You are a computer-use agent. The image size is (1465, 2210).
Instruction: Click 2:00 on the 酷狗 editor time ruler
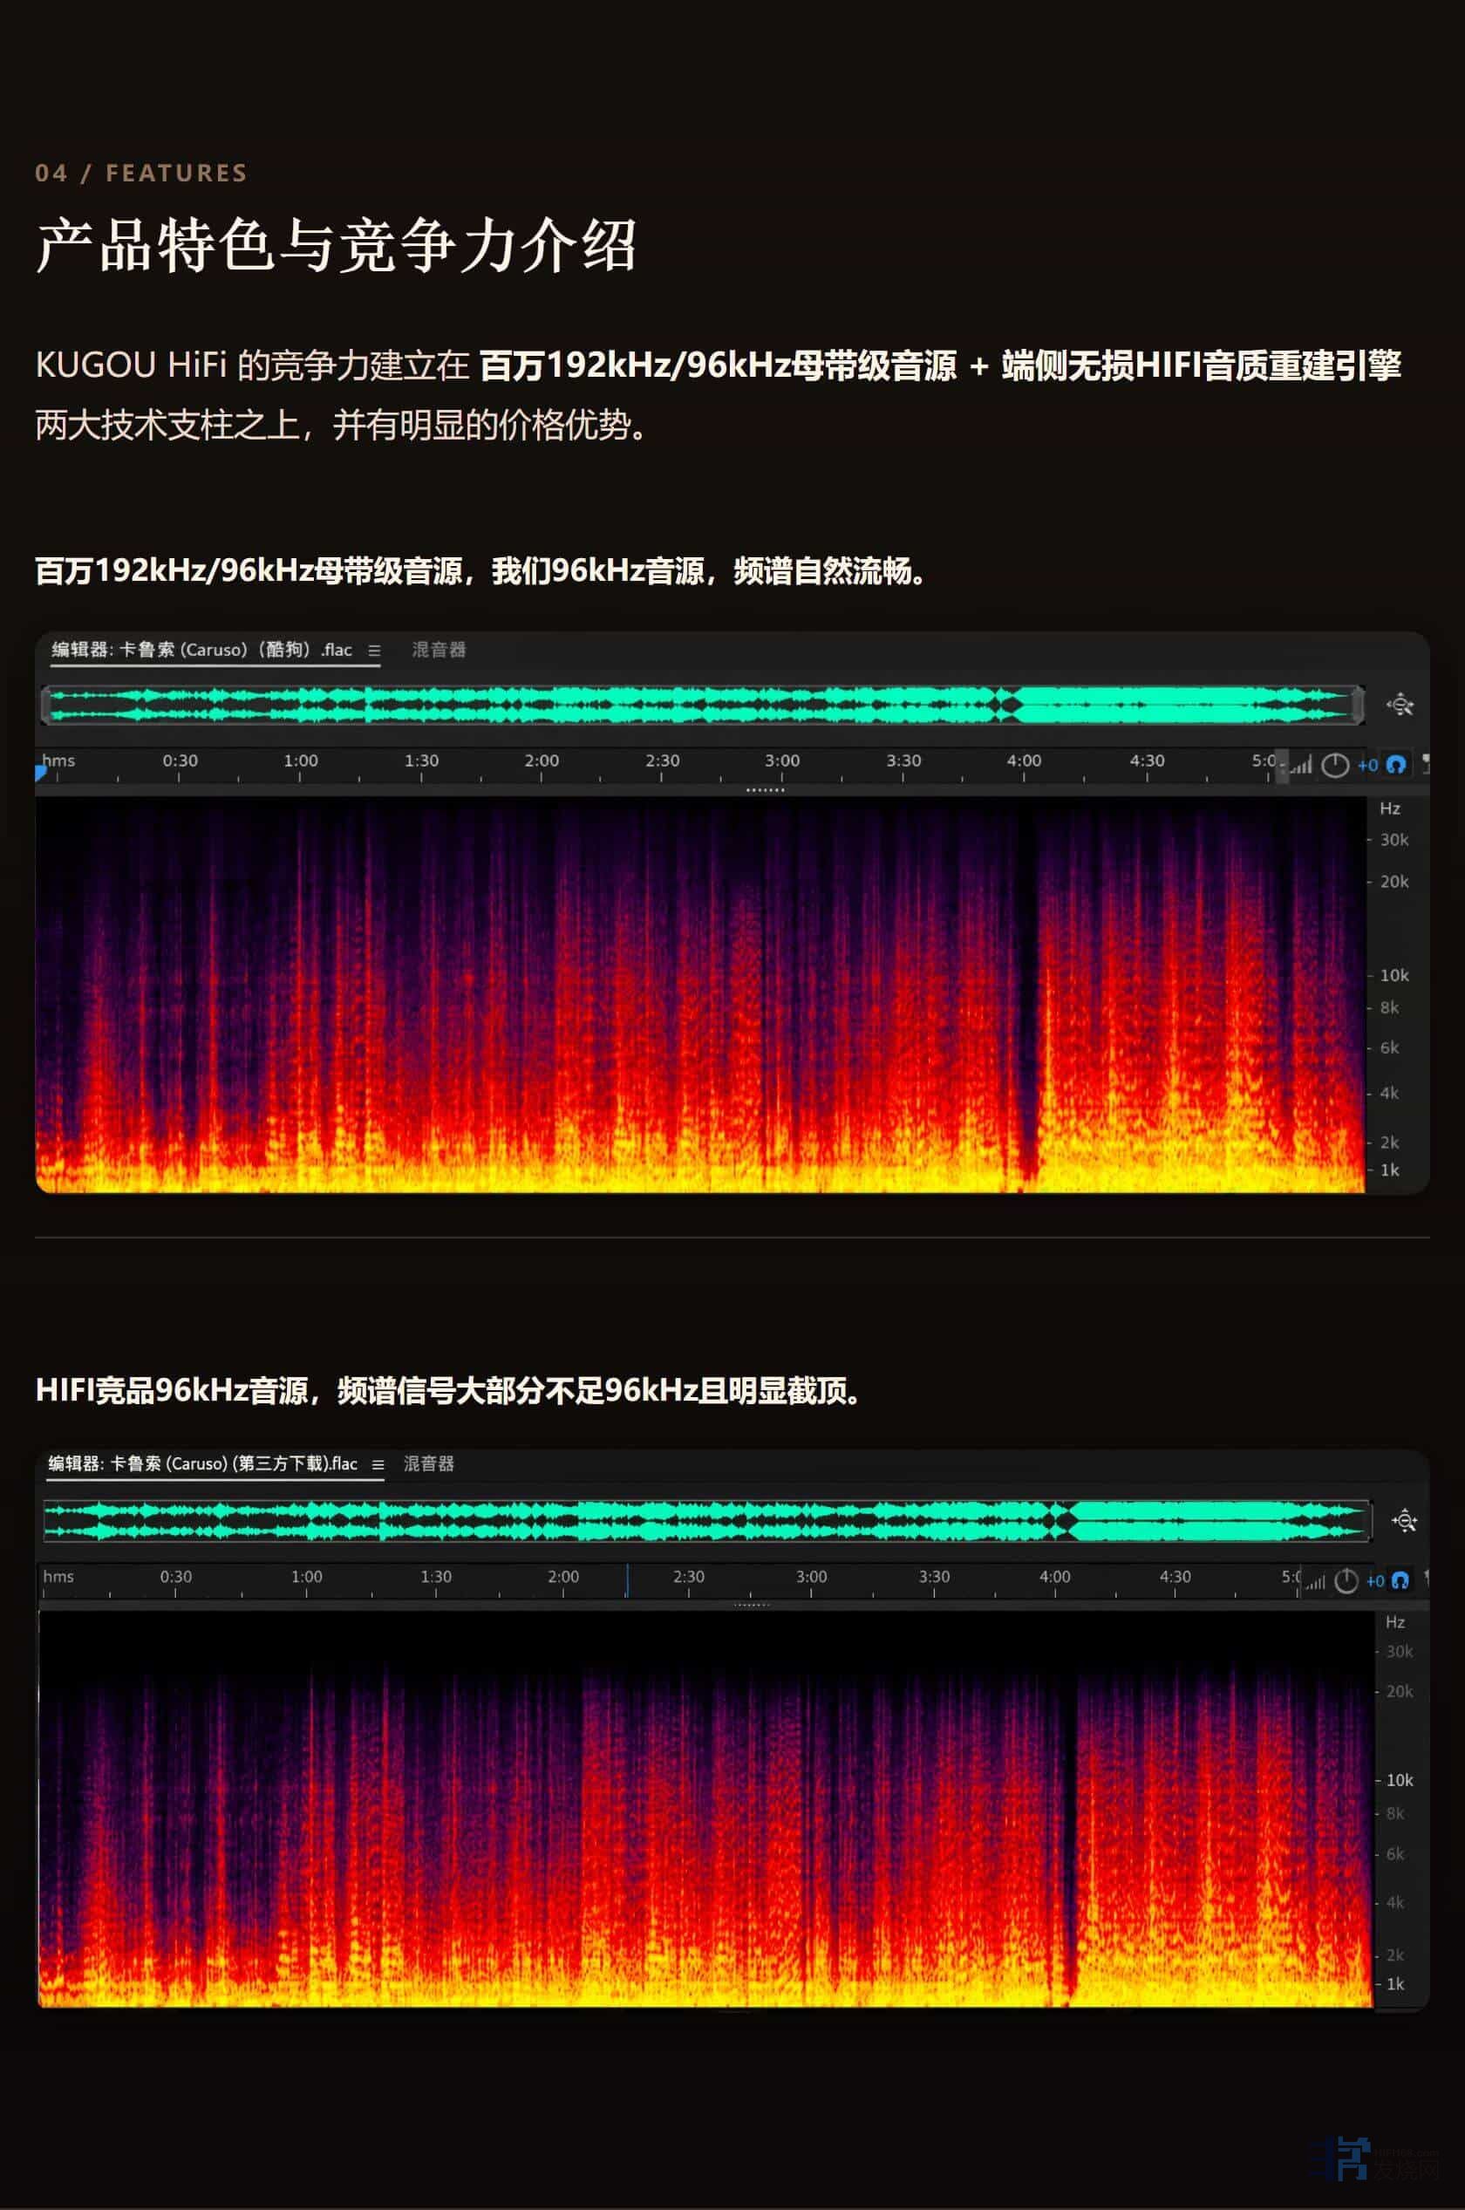(542, 761)
